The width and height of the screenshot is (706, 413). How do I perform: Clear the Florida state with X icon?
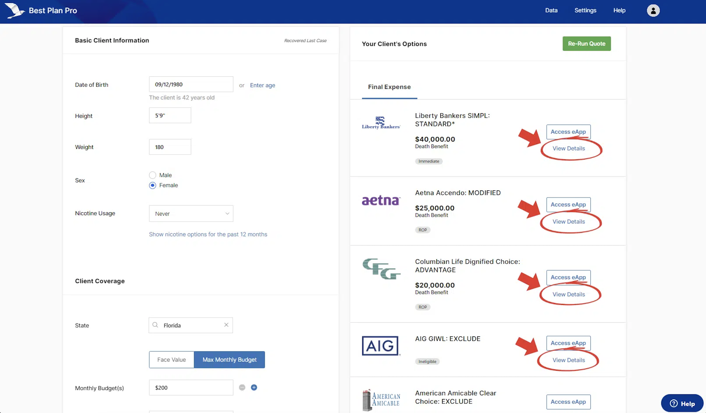click(x=226, y=325)
